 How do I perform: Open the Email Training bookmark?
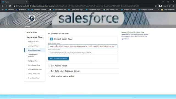tap(111, 10)
